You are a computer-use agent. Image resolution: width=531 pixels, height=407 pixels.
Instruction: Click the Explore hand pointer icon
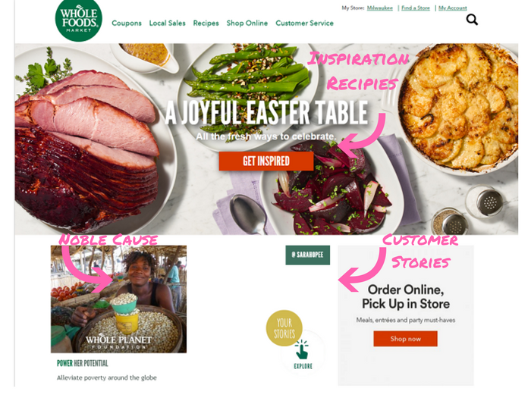pos(302,349)
